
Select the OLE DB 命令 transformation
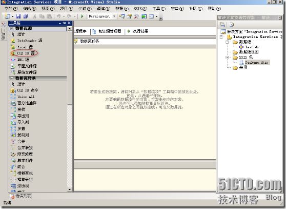click(25, 90)
